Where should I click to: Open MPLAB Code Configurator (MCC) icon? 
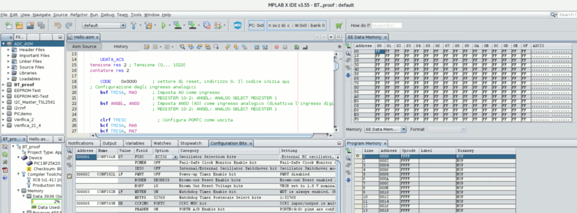click(237, 25)
